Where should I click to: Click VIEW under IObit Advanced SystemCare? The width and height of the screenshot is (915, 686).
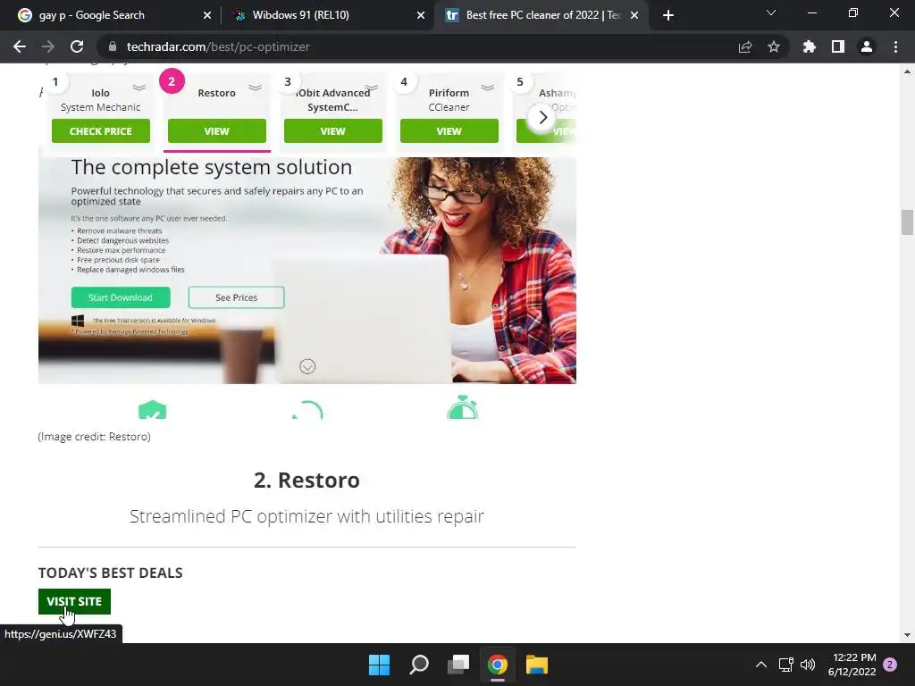pos(332,131)
